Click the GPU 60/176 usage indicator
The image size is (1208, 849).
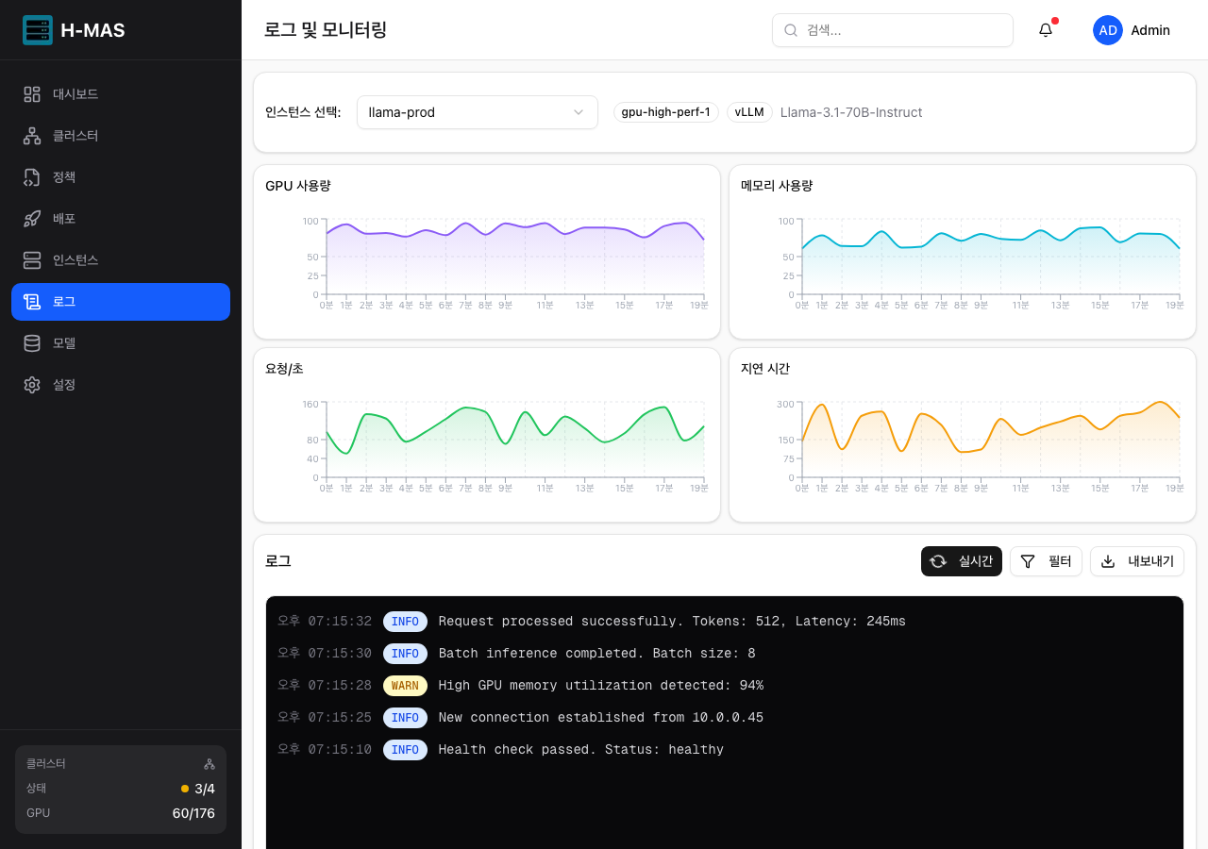193,812
